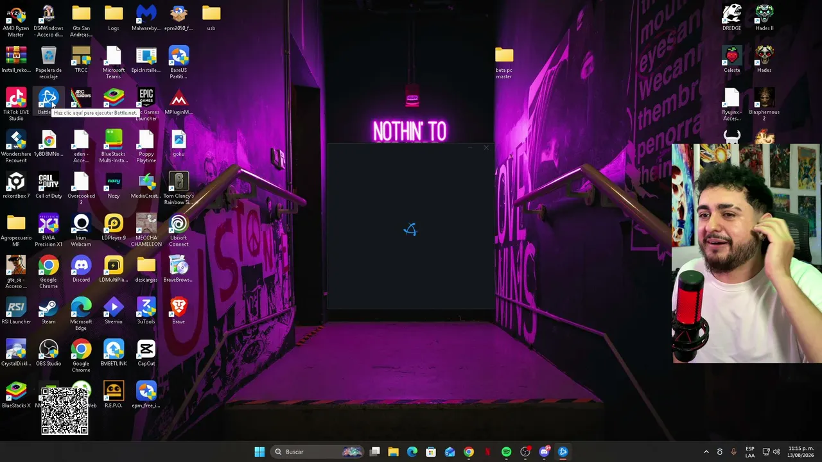Select the Microsoft Edge desktop shortcut
Viewport: 822px width, 462px height.
tap(81, 314)
